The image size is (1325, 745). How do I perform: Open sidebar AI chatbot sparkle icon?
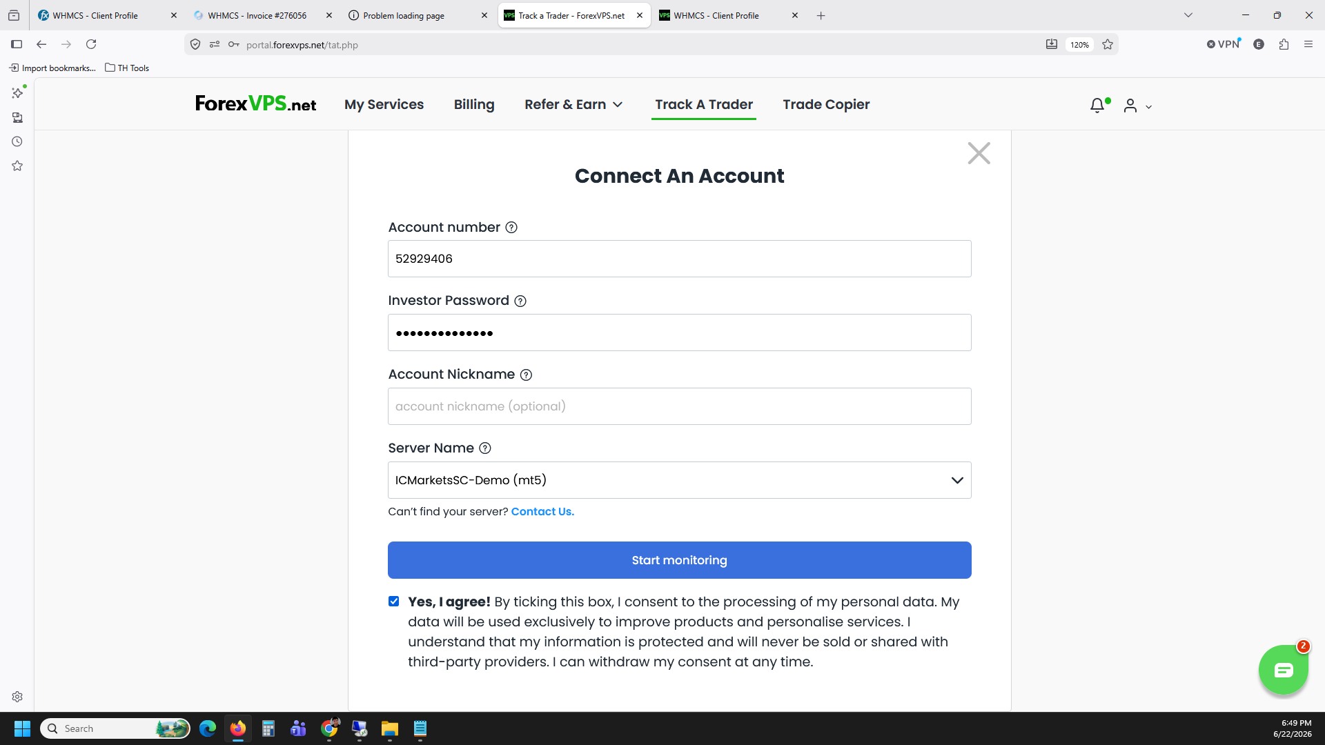(17, 92)
